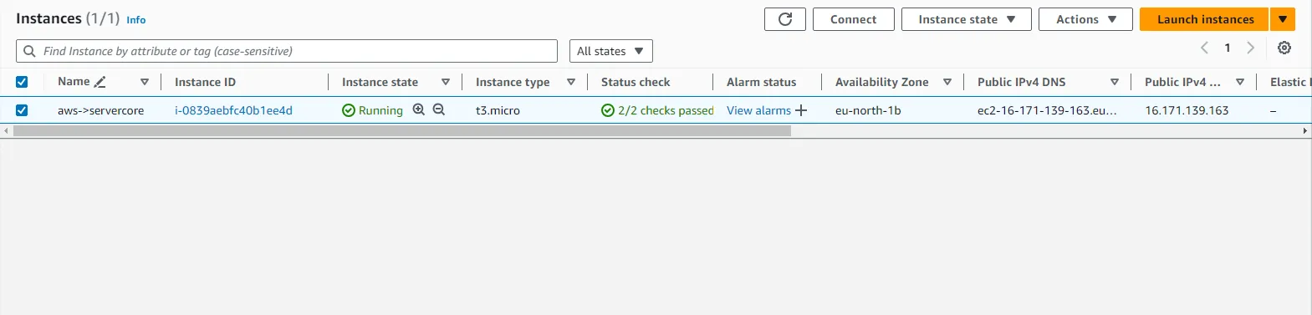Open instance ID i-0839aebfc40b1ee4d link
The width and height of the screenshot is (1312, 315).
coord(233,110)
